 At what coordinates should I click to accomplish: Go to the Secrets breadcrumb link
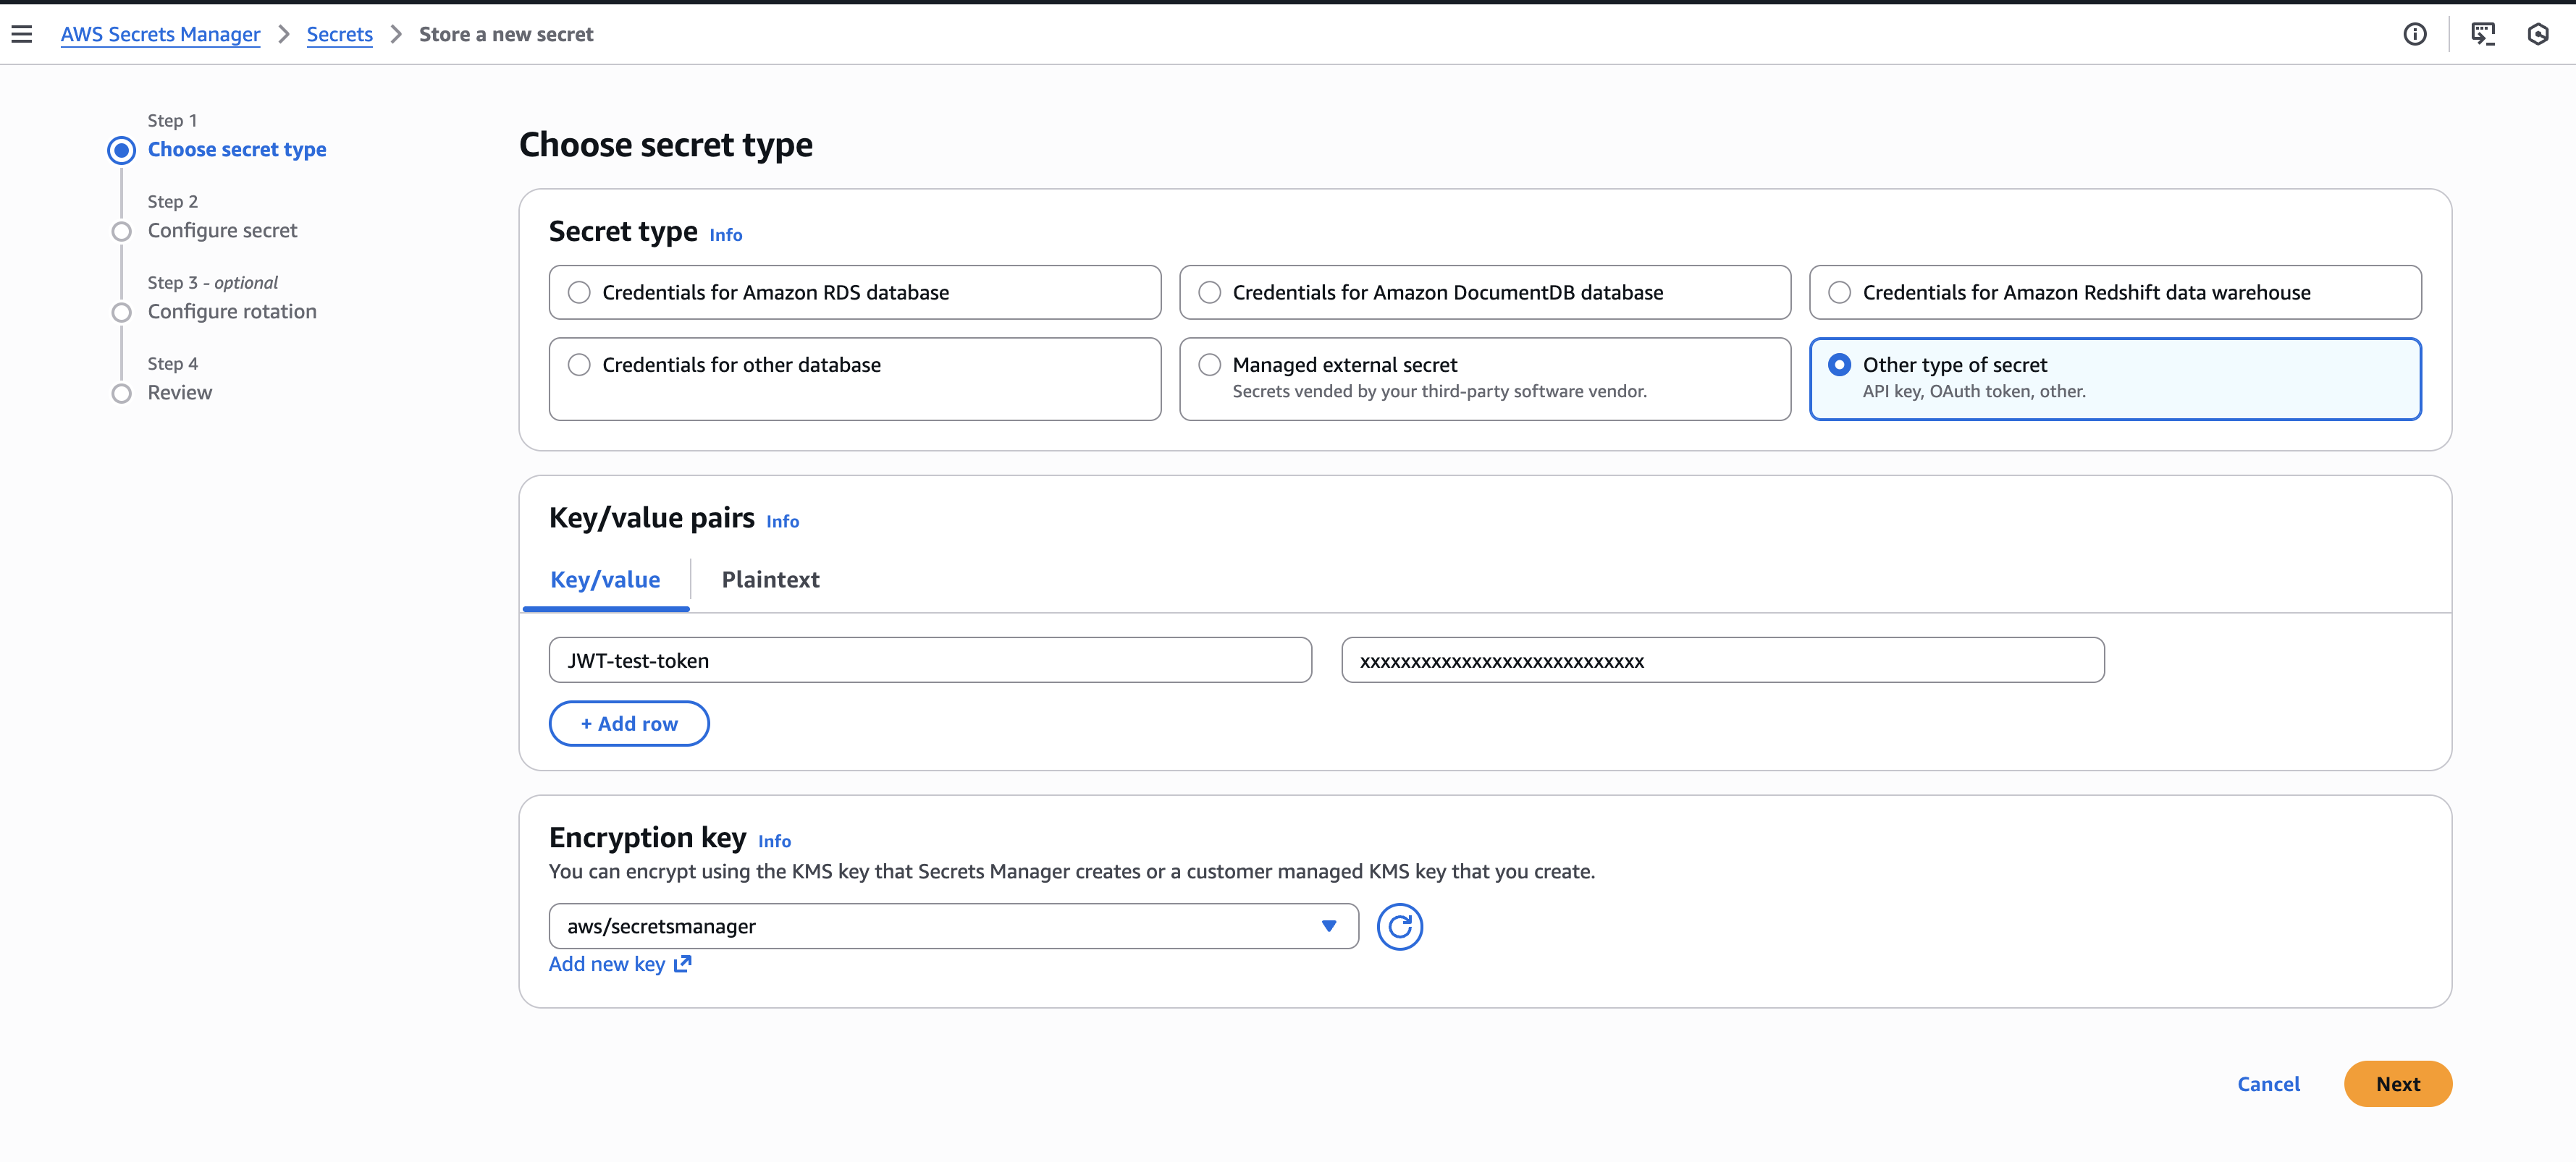[339, 33]
